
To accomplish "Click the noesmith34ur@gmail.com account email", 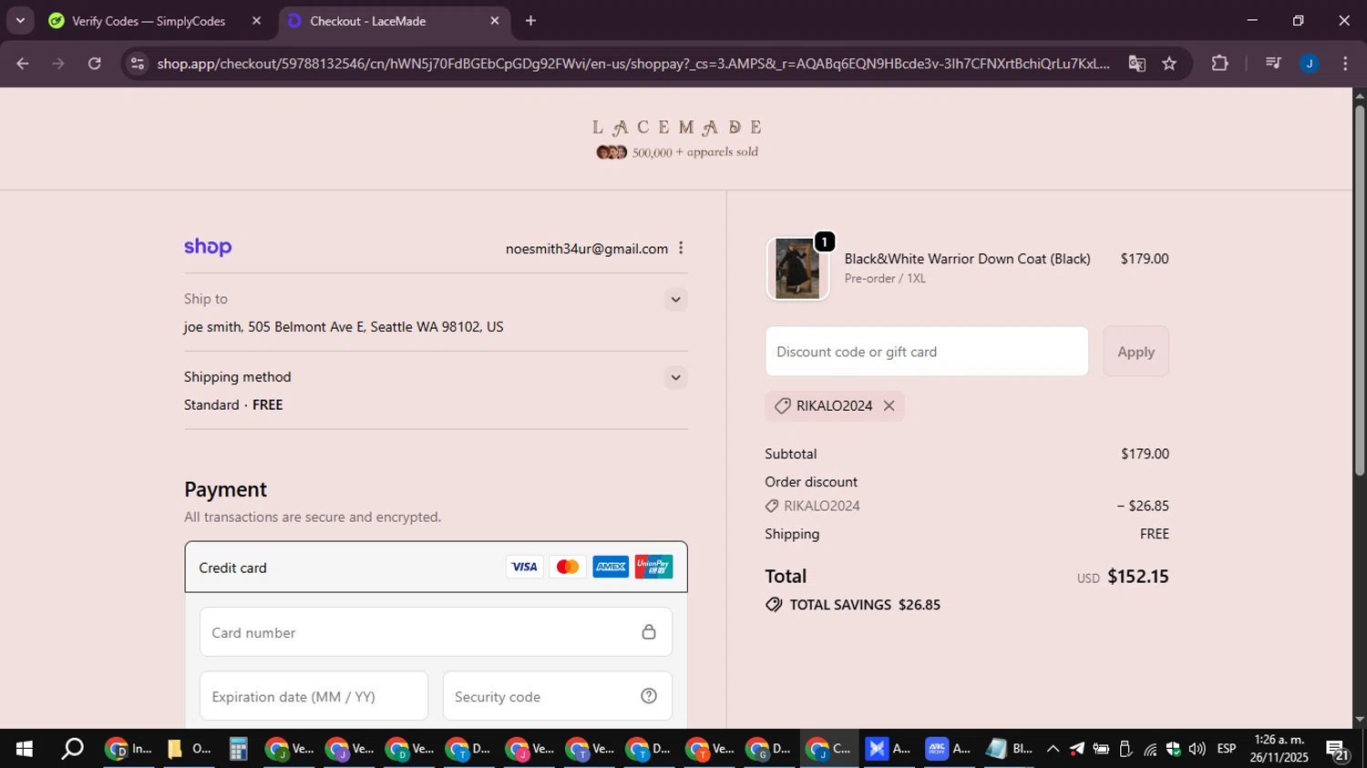I will tap(586, 249).
